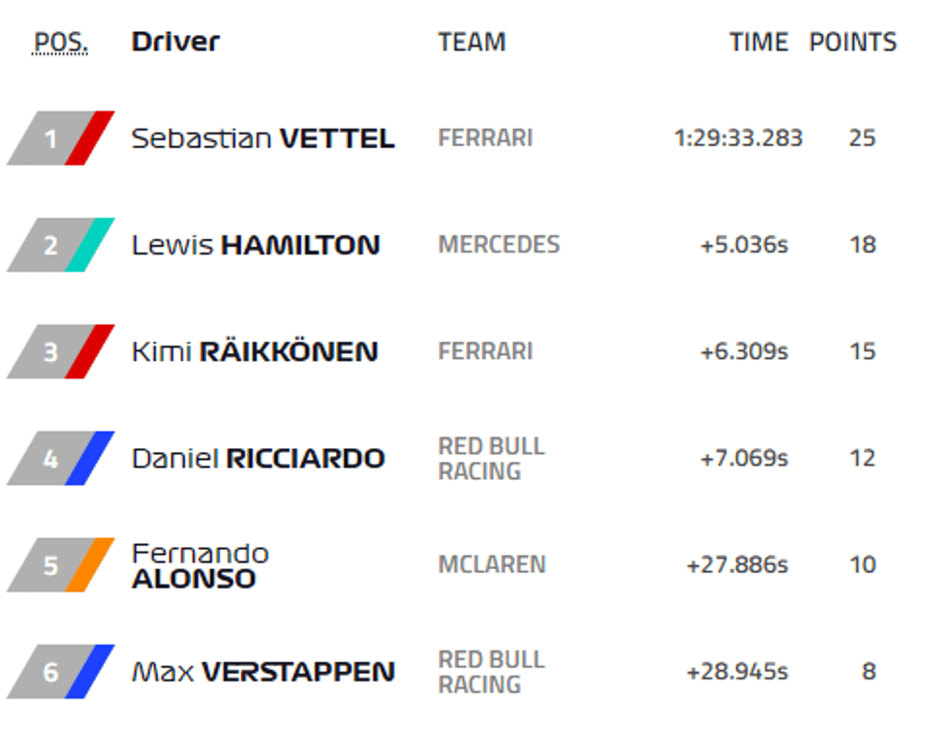Viewport: 949px width, 753px height.
Task: Click the position 2 badge beside Hamilton
Action: tap(50, 246)
